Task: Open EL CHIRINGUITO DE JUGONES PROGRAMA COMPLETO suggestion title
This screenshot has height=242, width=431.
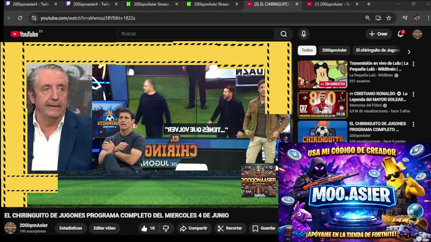Action: coord(377,126)
